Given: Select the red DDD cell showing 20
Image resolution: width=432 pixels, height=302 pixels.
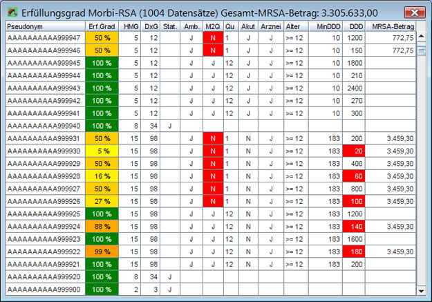Looking at the screenshot, I should click(356, 151).
